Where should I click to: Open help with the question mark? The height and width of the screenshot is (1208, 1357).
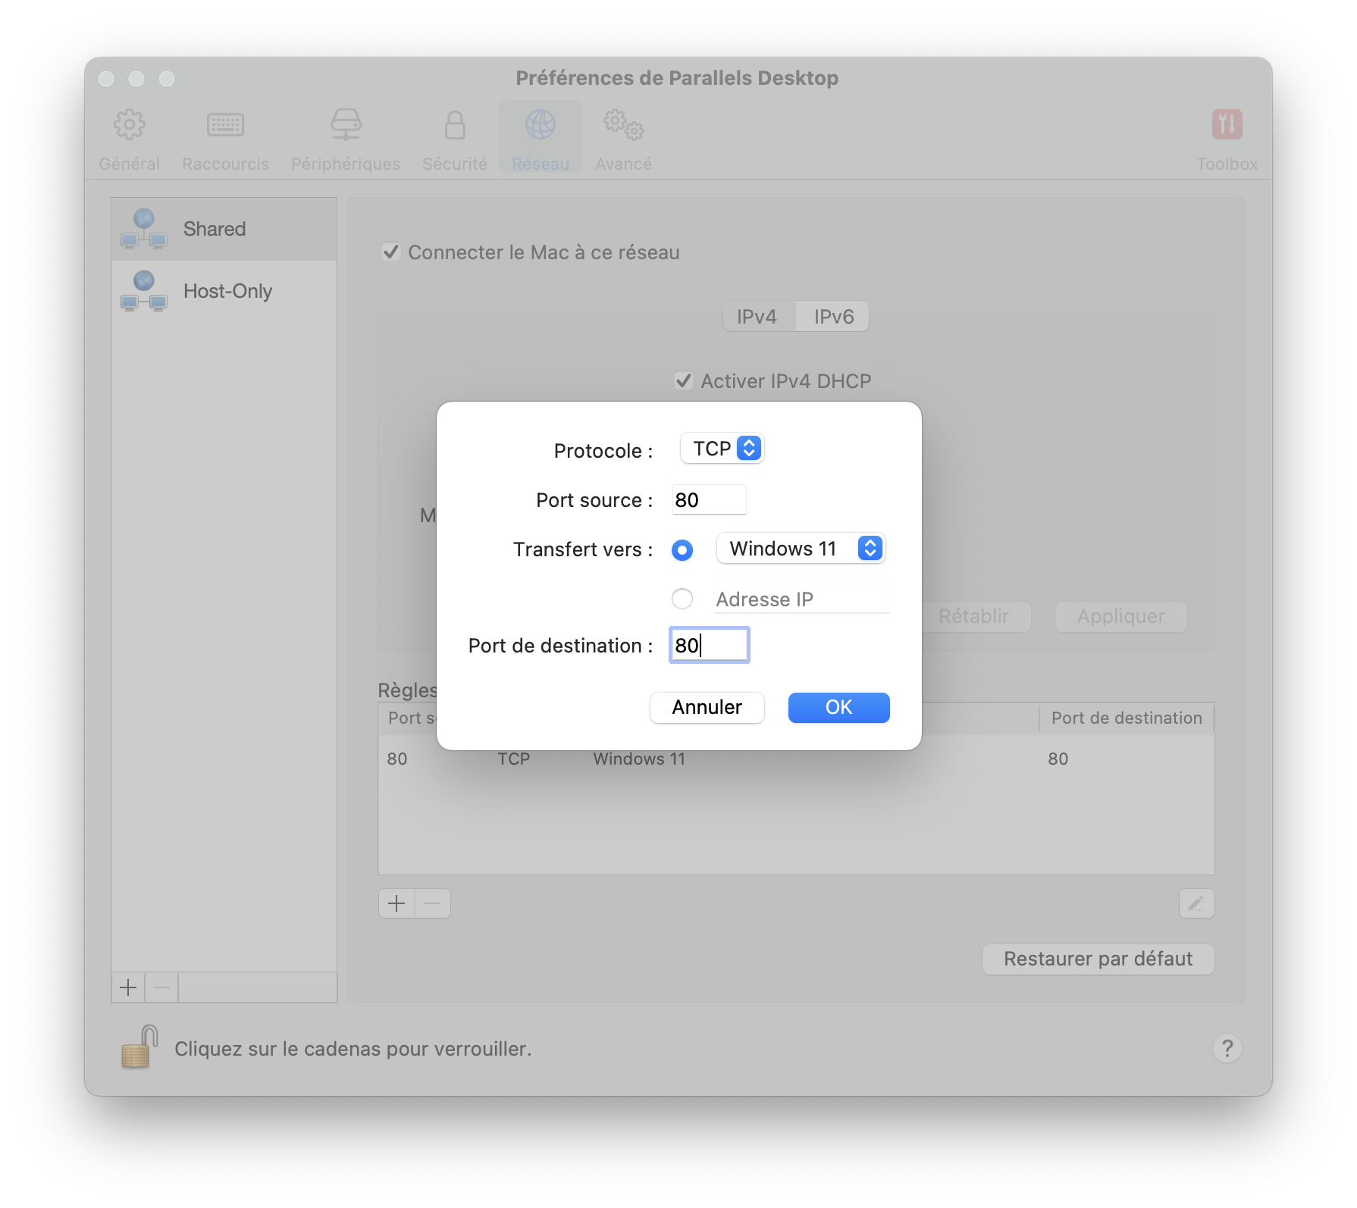pyautogui.click(x=1227, y=1048)
